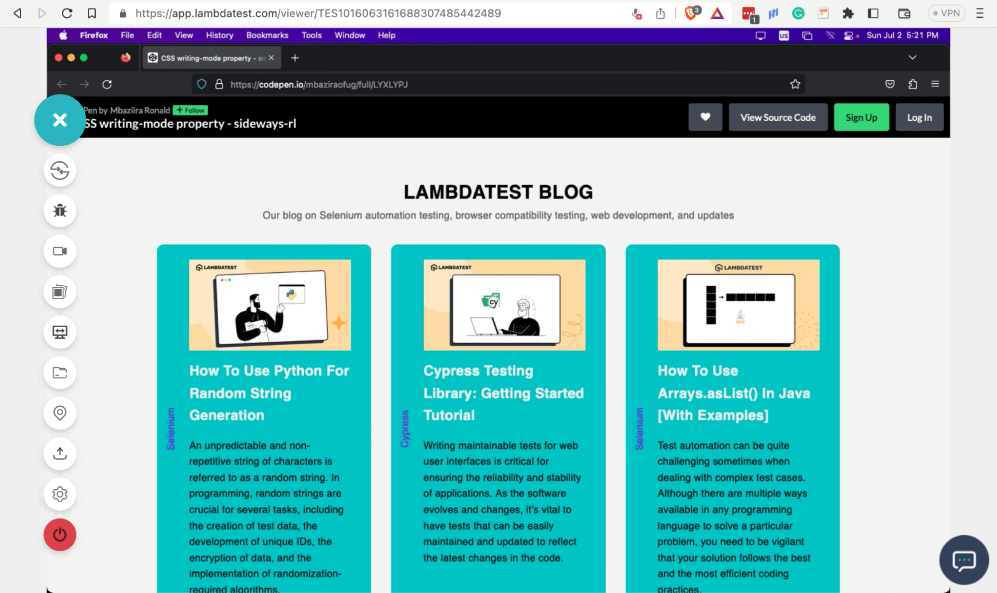Image resolution: width=997 pixels, height=593 pixels.
Task: Open the browser wallet icon
Action: click(904, 13)
